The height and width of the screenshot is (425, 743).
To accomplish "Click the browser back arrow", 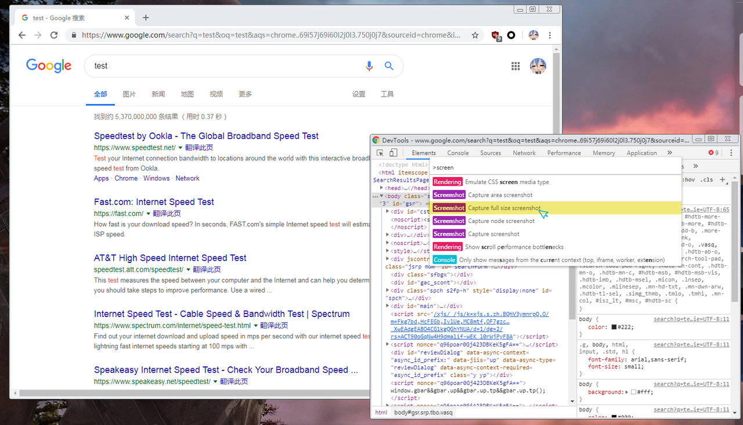I will (22, 35).
